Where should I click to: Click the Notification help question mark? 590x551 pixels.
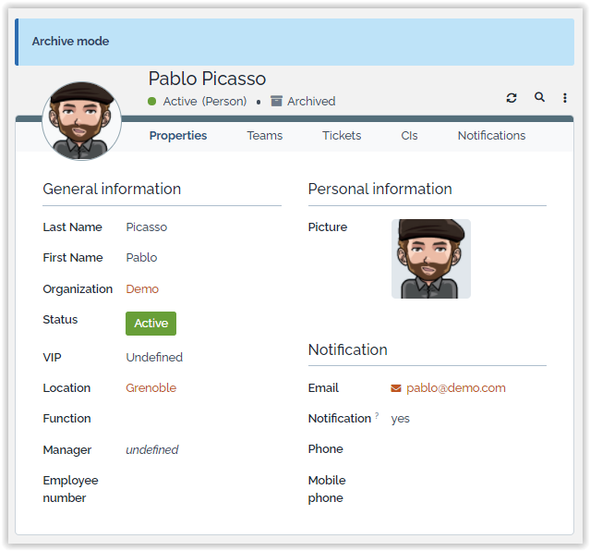[x=377, y=416]
